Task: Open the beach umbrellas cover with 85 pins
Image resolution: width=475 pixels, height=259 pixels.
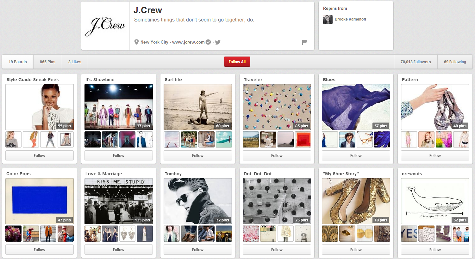Action: pos(277,107)
